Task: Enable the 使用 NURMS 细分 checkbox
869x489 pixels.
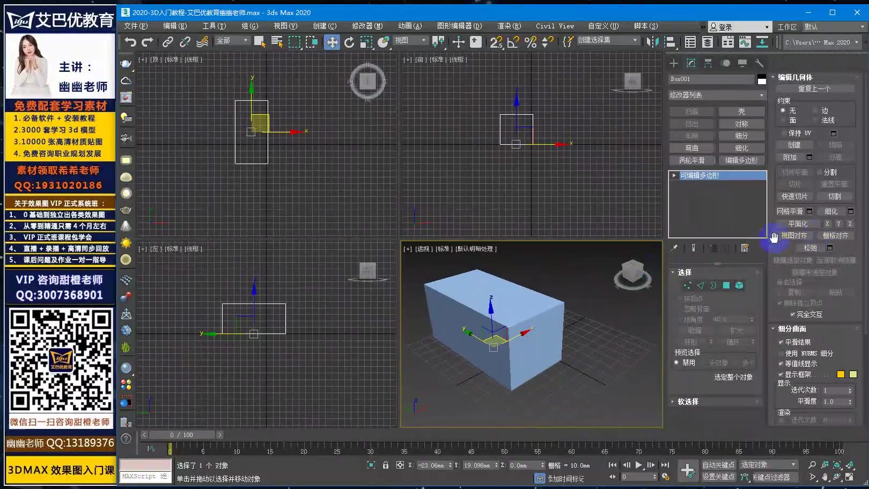Action: 782,352
